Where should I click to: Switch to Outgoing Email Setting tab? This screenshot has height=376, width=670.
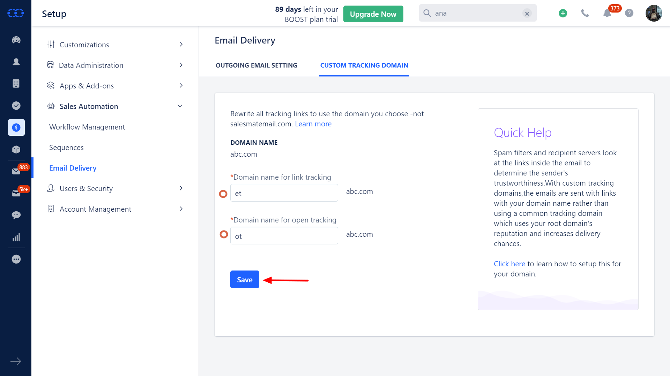coord(256,65)
